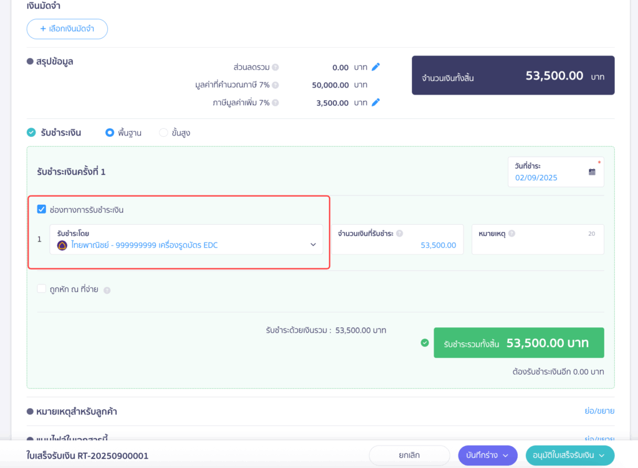Click help icon next to ภาษีมูลค่าเพิ่ม 7%
The height and width of the screenshot is (468, 638).
pyautogui.click(x=275, y=103)
